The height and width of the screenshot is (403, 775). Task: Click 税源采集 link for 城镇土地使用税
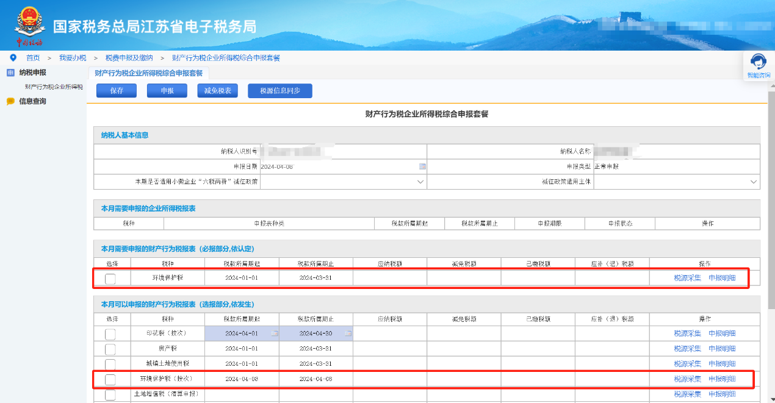pyautogui.click(x=687, y=364)
